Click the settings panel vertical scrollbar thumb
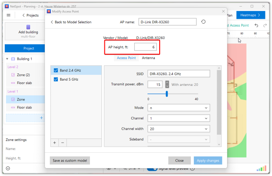 tap(219, 102)
